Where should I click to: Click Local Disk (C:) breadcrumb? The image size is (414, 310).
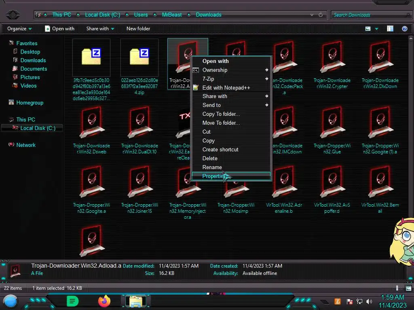102,15
